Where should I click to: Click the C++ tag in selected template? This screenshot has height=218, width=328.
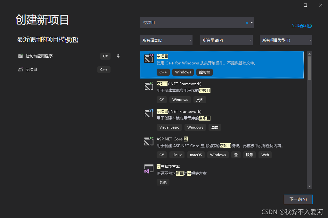tap(163, 72)
